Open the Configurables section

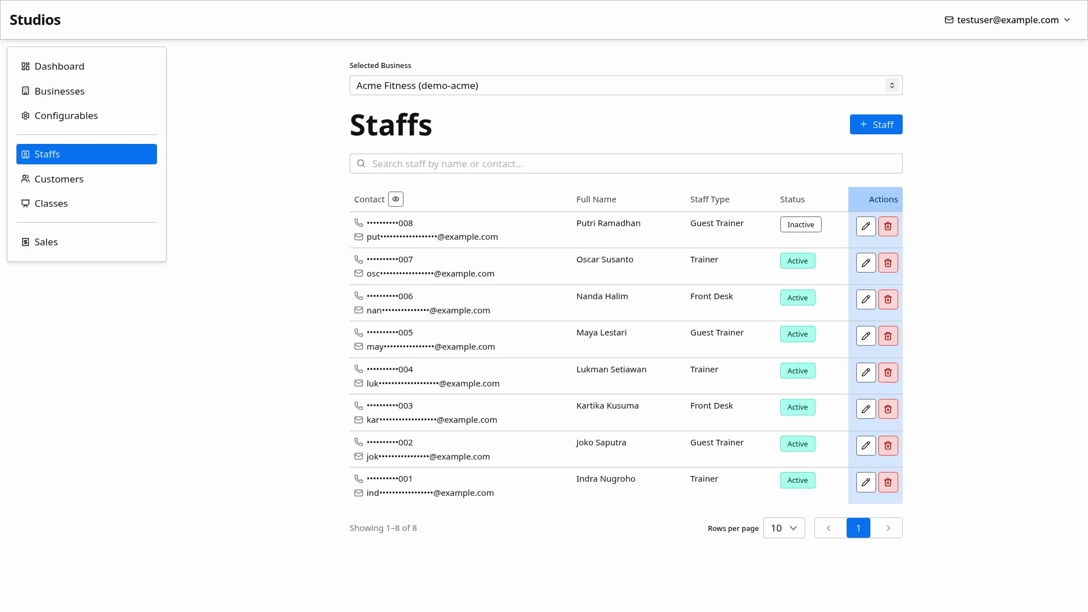point(87,116)
